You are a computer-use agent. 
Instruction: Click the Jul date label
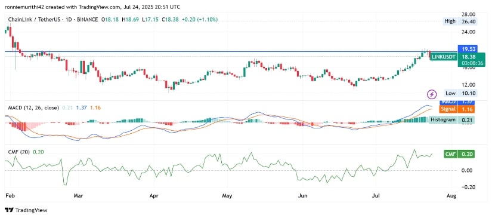[x=376, y=196]
